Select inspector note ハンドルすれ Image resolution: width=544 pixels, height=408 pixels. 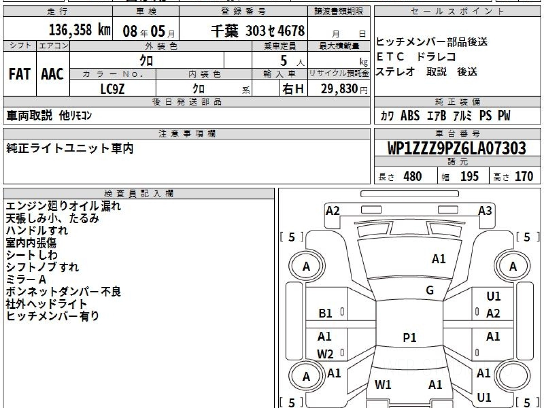[37, 231]
